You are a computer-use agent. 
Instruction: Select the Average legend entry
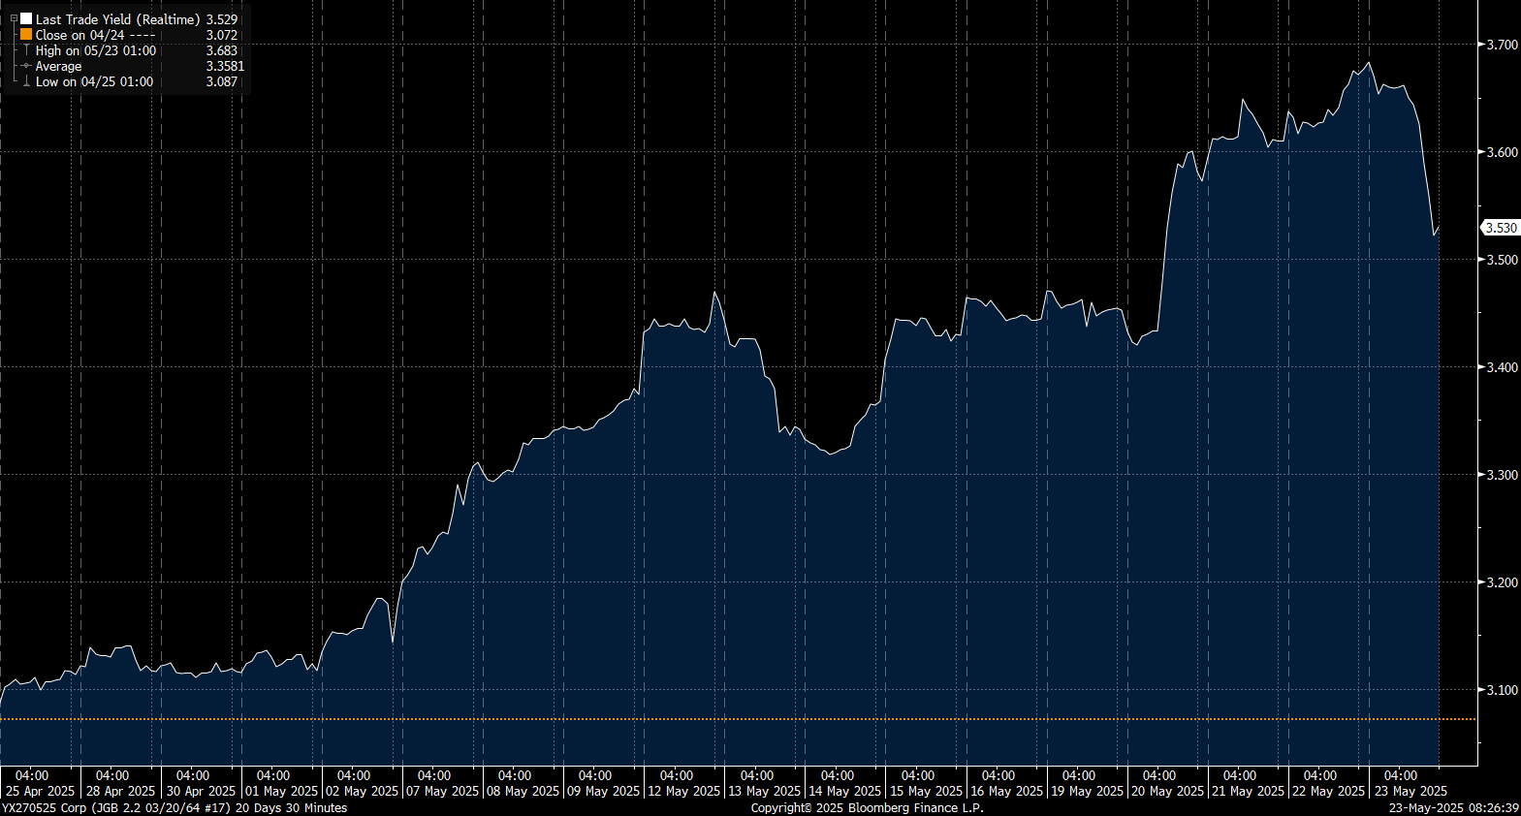(x=58, y=66)
